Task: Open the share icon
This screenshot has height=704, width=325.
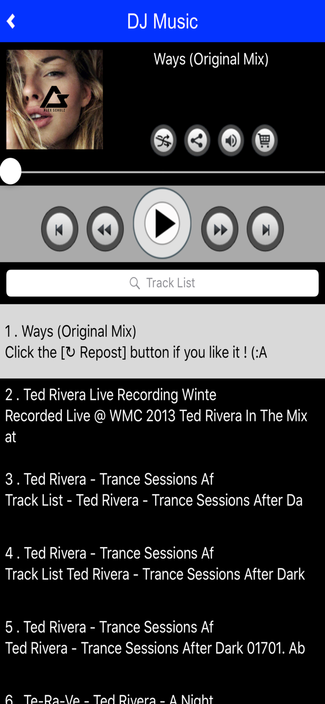Action: (x=197, y=140)
